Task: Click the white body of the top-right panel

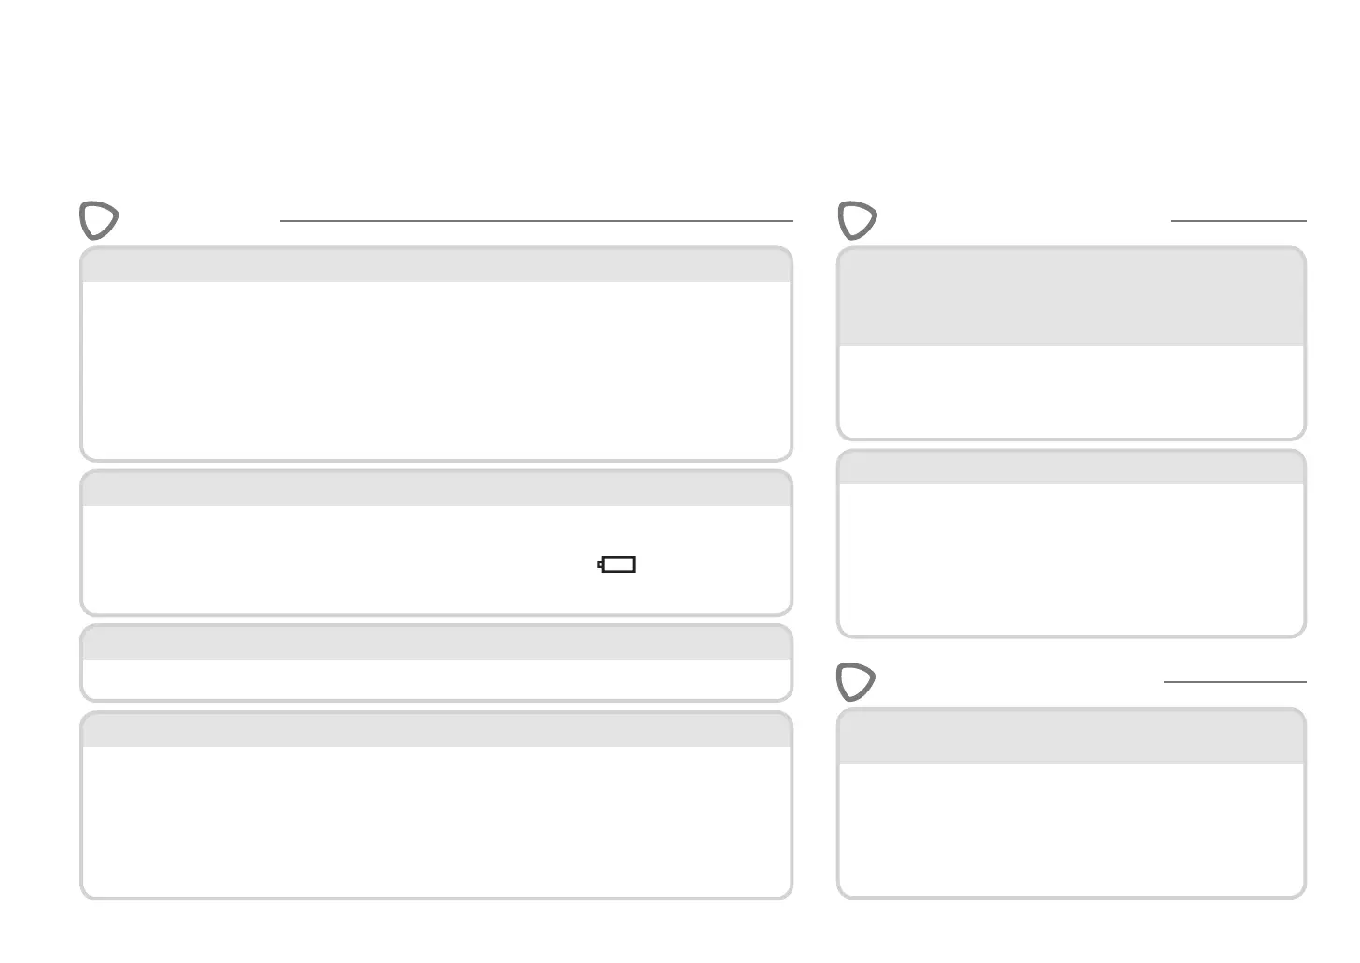Action: click(1071, 390)
